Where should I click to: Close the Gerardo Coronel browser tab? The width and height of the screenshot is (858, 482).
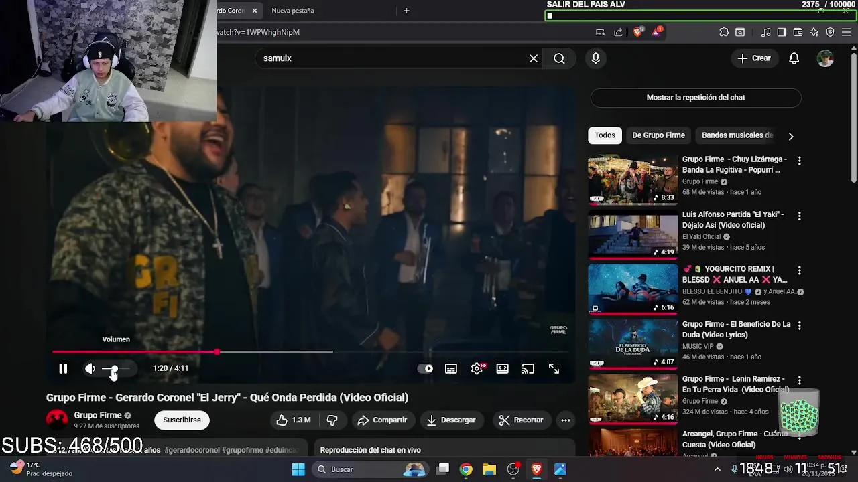tap(255, 11)
